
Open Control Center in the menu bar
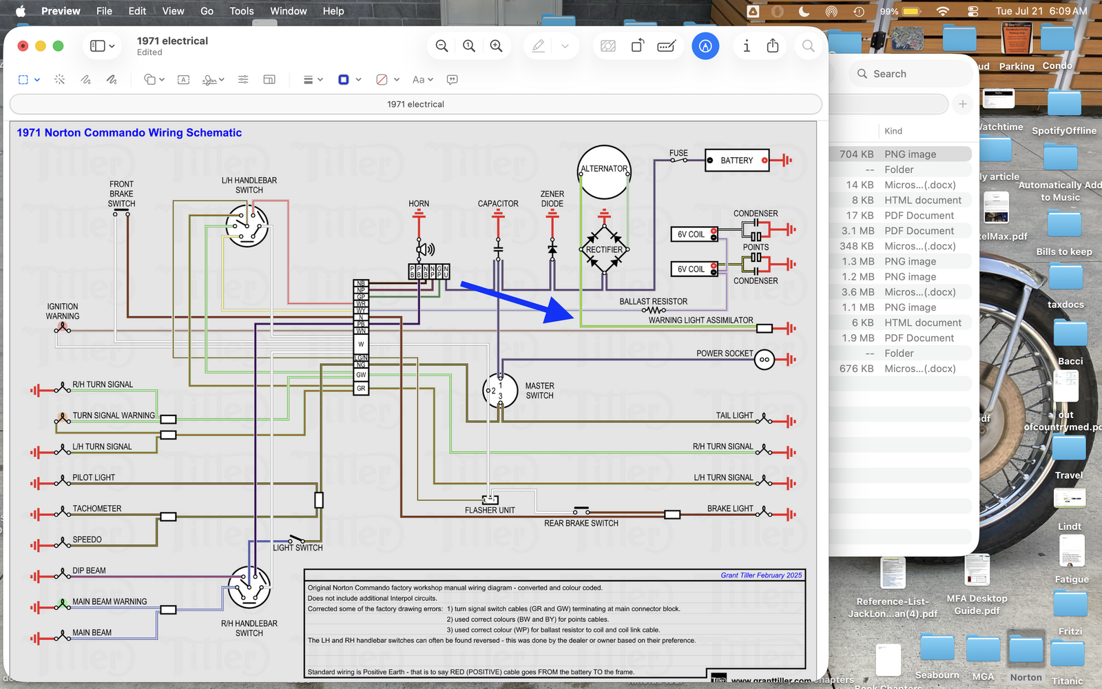973,11
